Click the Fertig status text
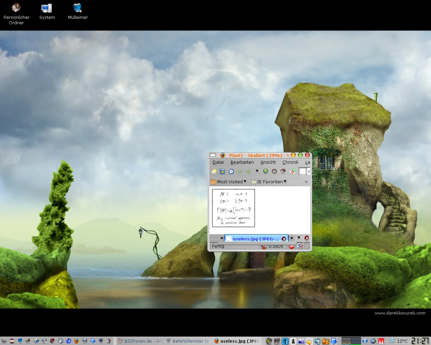 [x=218, y=246]
